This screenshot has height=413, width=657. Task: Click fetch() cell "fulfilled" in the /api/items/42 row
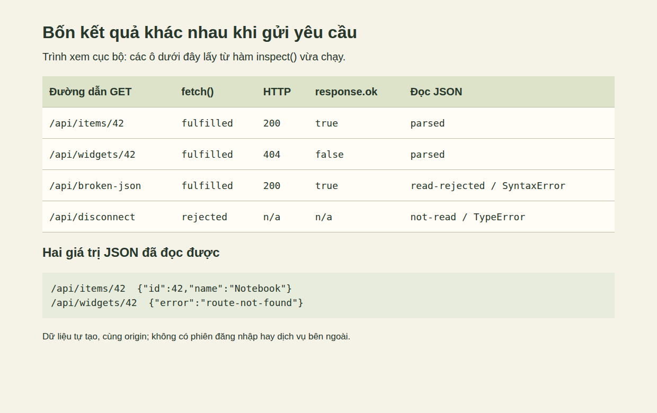point(216,123)
